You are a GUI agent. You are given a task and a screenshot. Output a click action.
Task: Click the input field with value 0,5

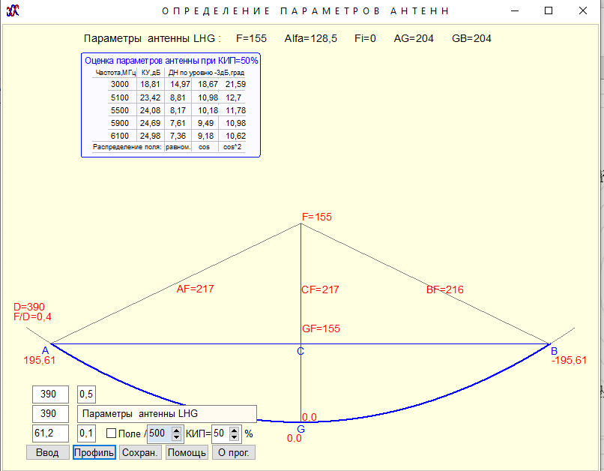tap(87, 394)
